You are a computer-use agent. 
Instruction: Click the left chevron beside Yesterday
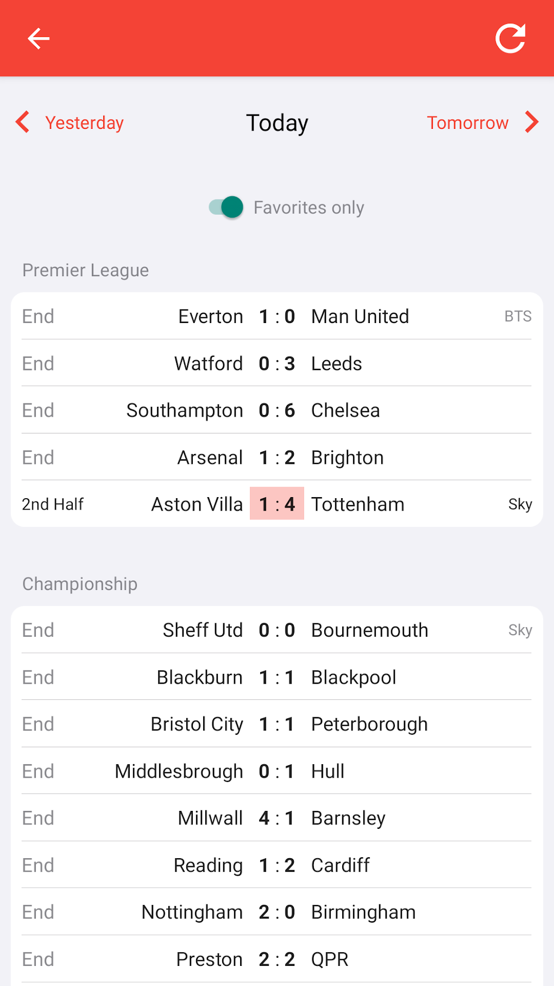23,122
